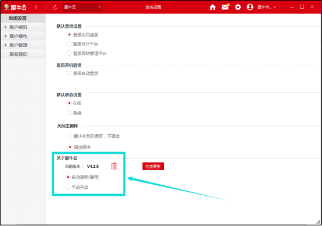Click the V4.2.8 version text
The image size is (322, 226).
pos(93,166)
